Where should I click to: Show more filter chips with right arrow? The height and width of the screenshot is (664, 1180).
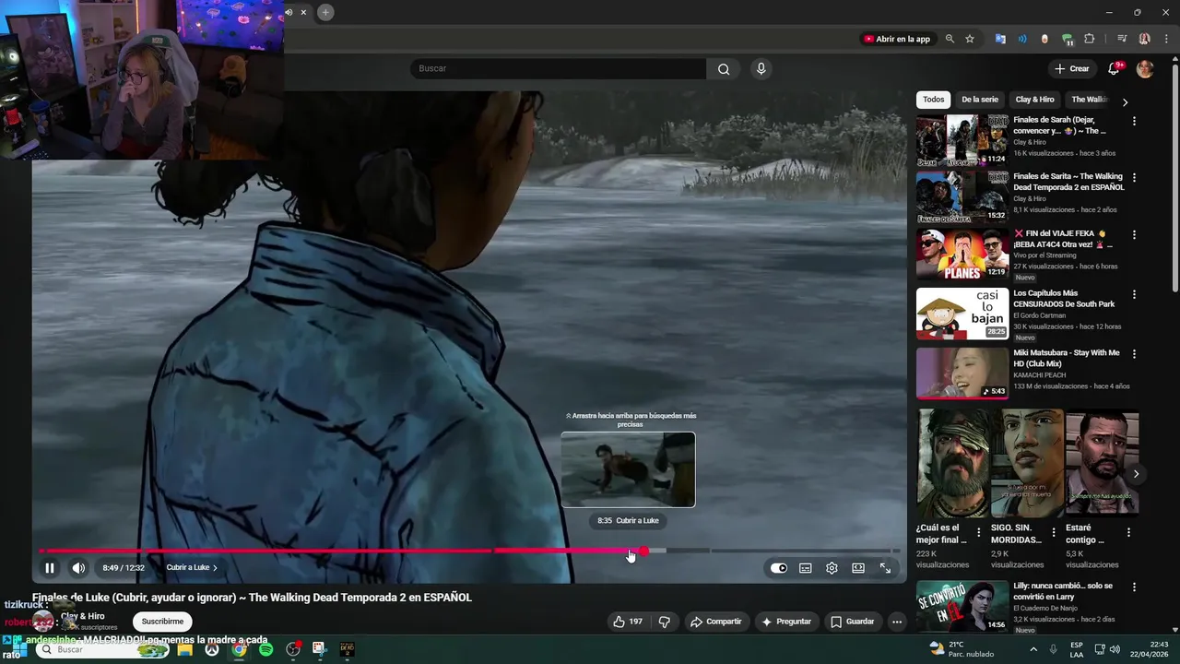click(1125, 102)
